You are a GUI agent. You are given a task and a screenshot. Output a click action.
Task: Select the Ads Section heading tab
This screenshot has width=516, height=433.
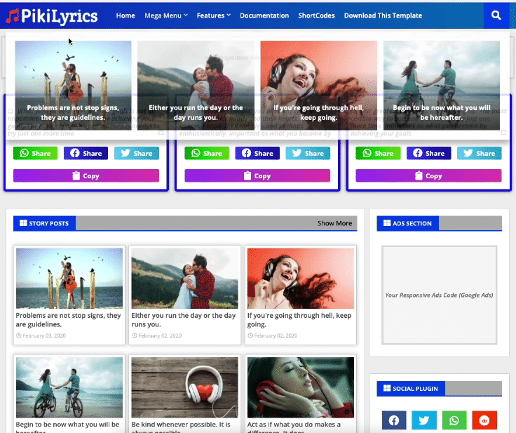click(408, 223)
